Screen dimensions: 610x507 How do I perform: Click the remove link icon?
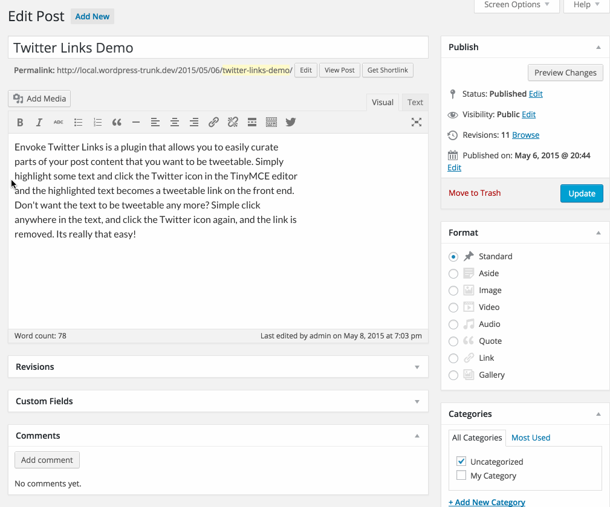point(233,122)
